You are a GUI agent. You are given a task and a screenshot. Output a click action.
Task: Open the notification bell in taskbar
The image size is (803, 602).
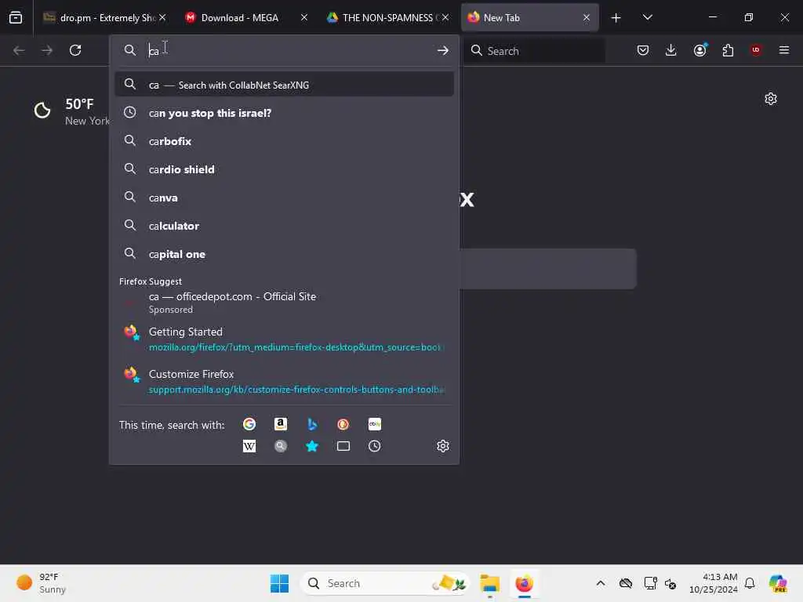pyautogui.click(x=750, y=583)
